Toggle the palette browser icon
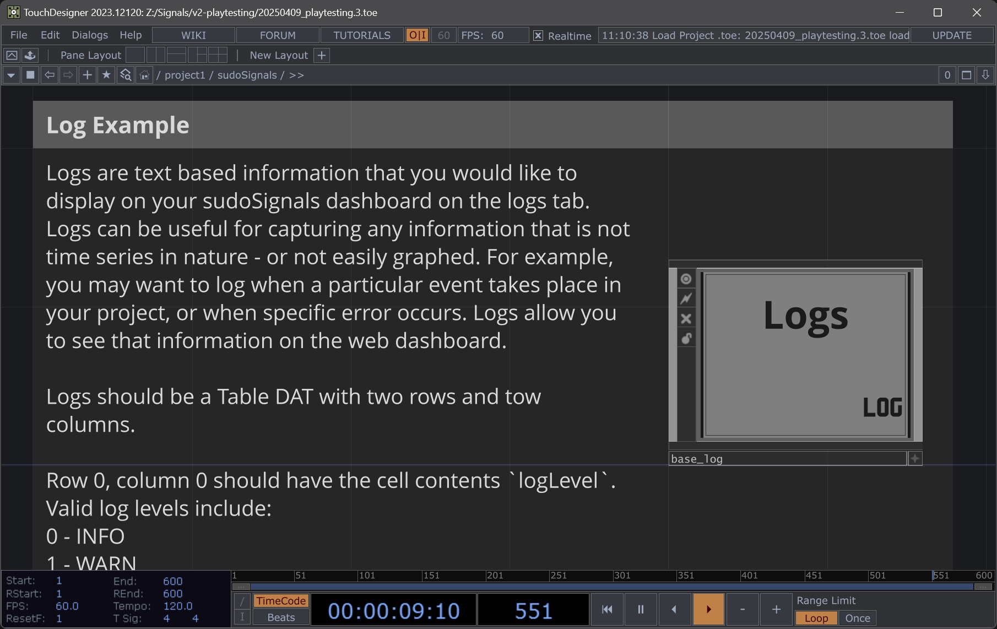This screenshot has width=997, height=629. coord(12,55)
